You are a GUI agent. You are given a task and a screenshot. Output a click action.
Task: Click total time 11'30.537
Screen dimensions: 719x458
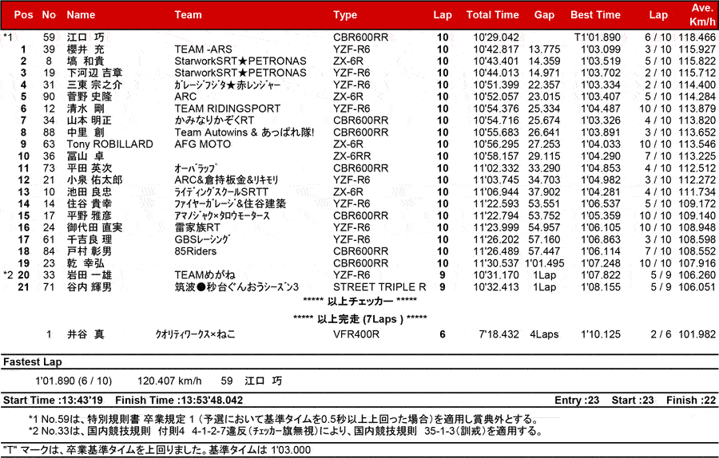(496, 263)
